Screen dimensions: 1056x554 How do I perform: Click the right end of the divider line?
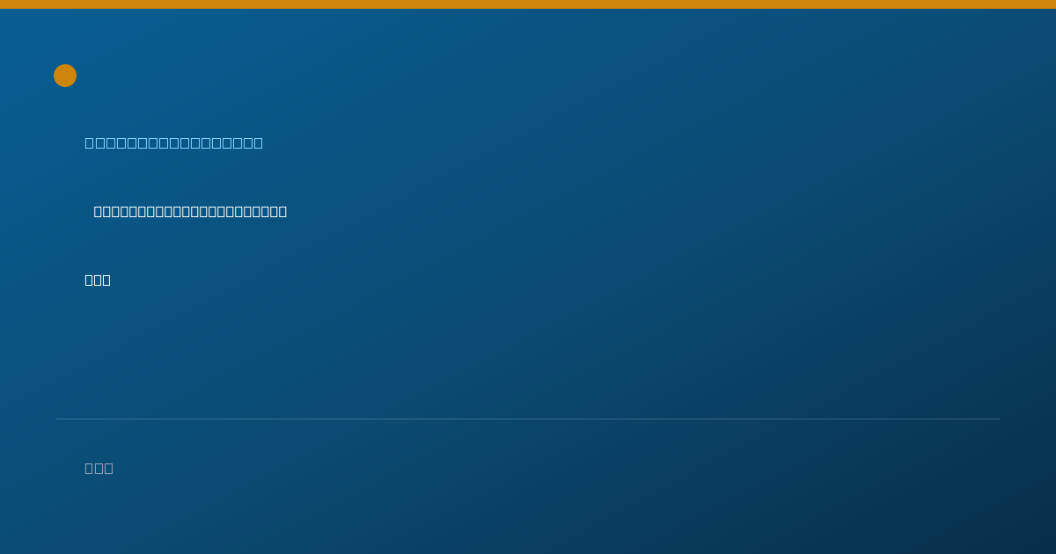pyautogui.click(x=998, y=419)
